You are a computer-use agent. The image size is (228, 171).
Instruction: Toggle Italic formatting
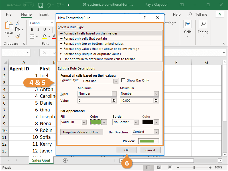tap(38, 29)
